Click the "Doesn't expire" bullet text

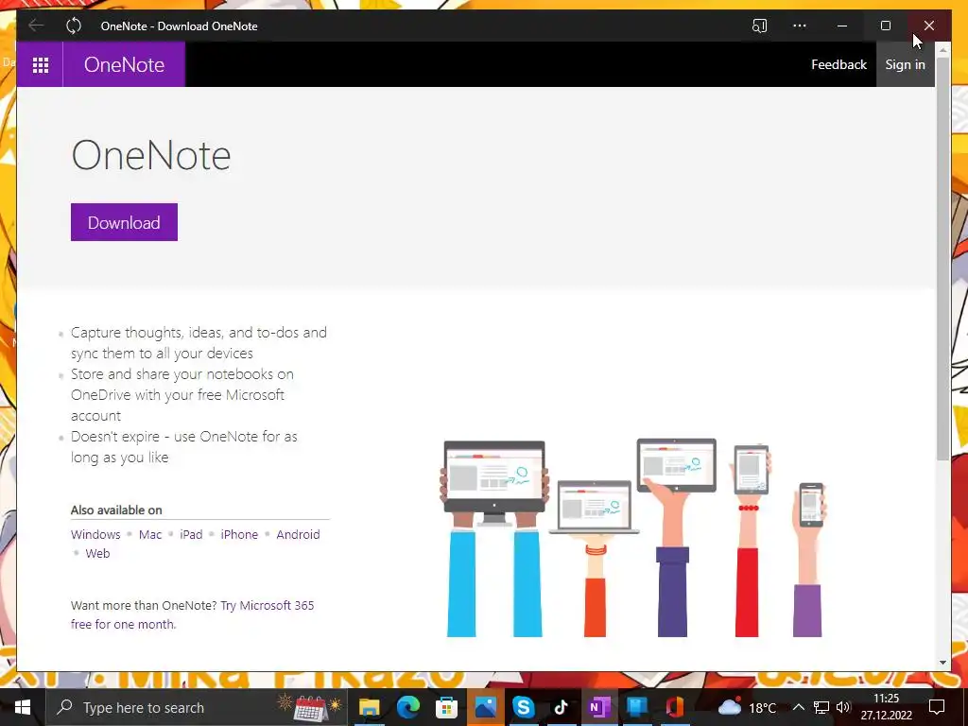184,447
